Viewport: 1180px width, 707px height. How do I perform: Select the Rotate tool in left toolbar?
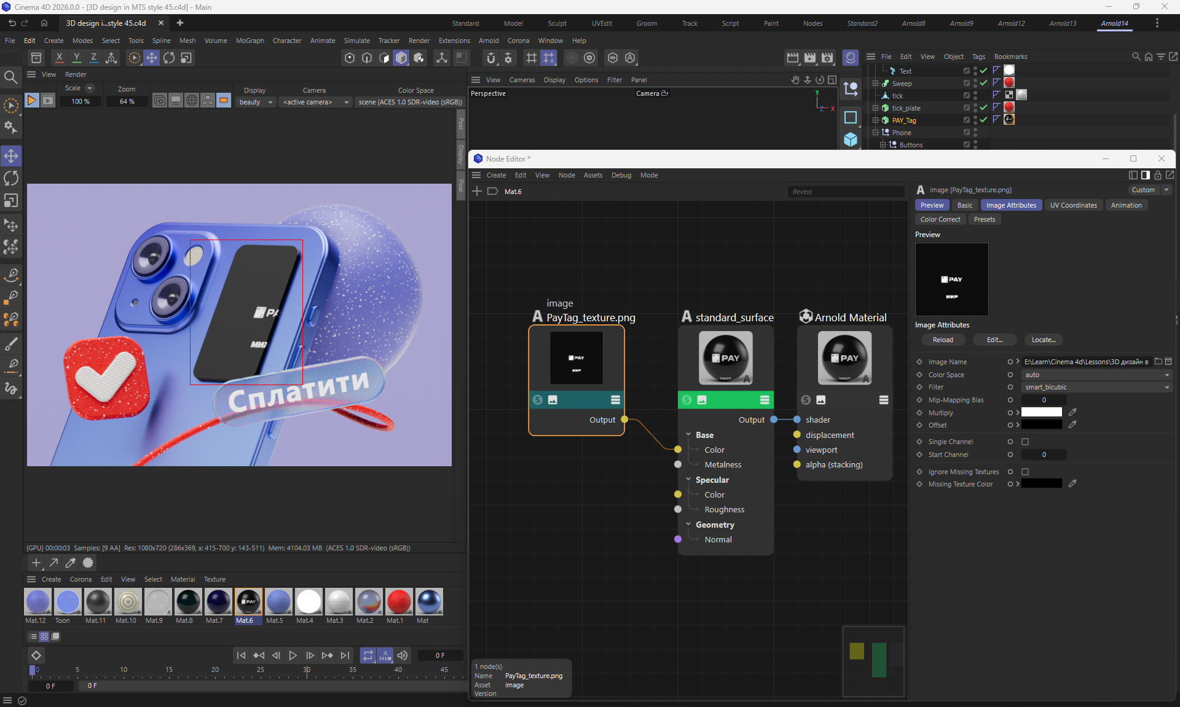11,178
